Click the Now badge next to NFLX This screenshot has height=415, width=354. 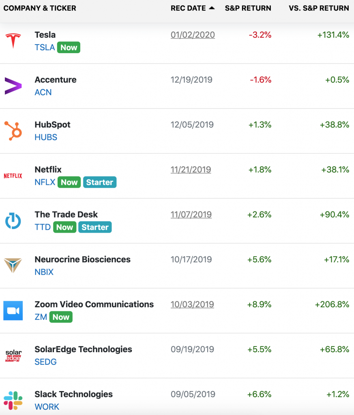(69, 182)
